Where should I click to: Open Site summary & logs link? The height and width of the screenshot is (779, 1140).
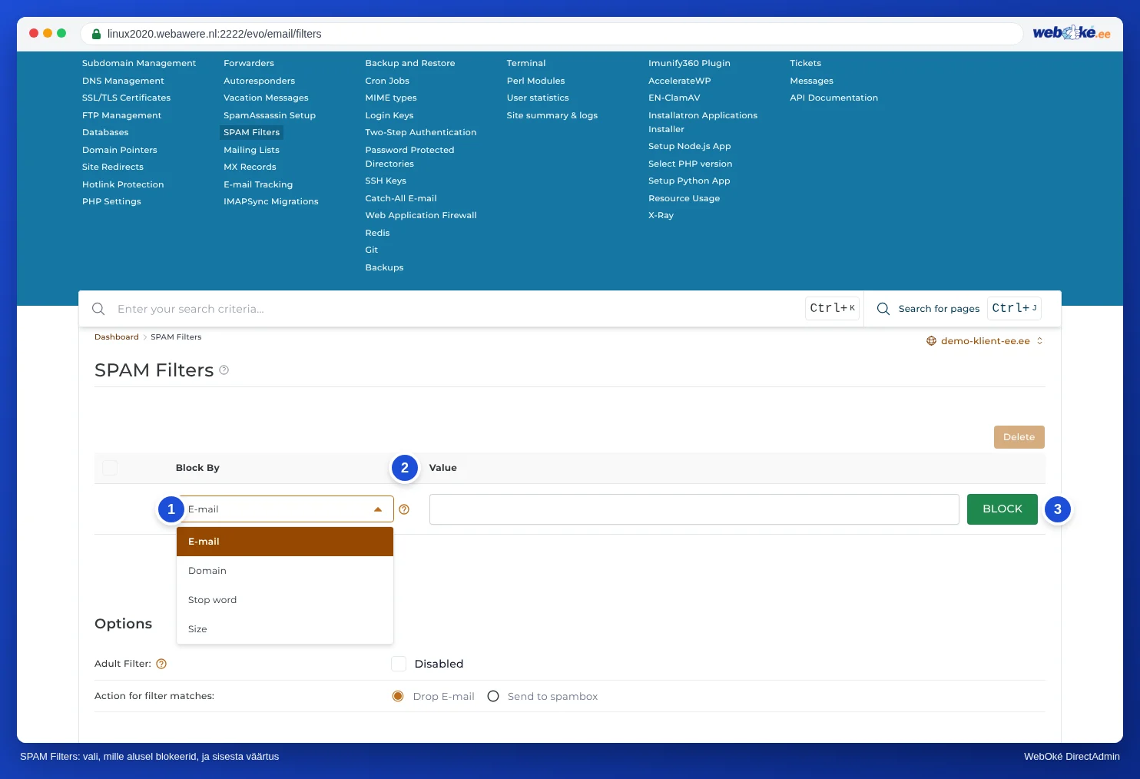point(552,115)
